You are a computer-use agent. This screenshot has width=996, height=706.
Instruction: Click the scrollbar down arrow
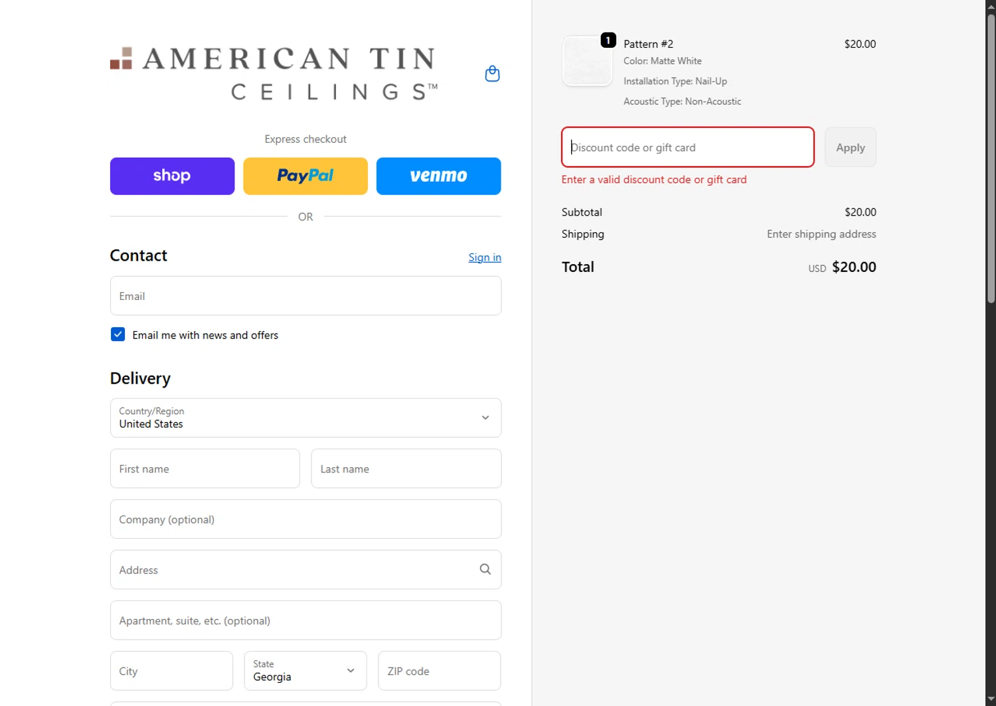pyautogui.click(x=991, y=700)
